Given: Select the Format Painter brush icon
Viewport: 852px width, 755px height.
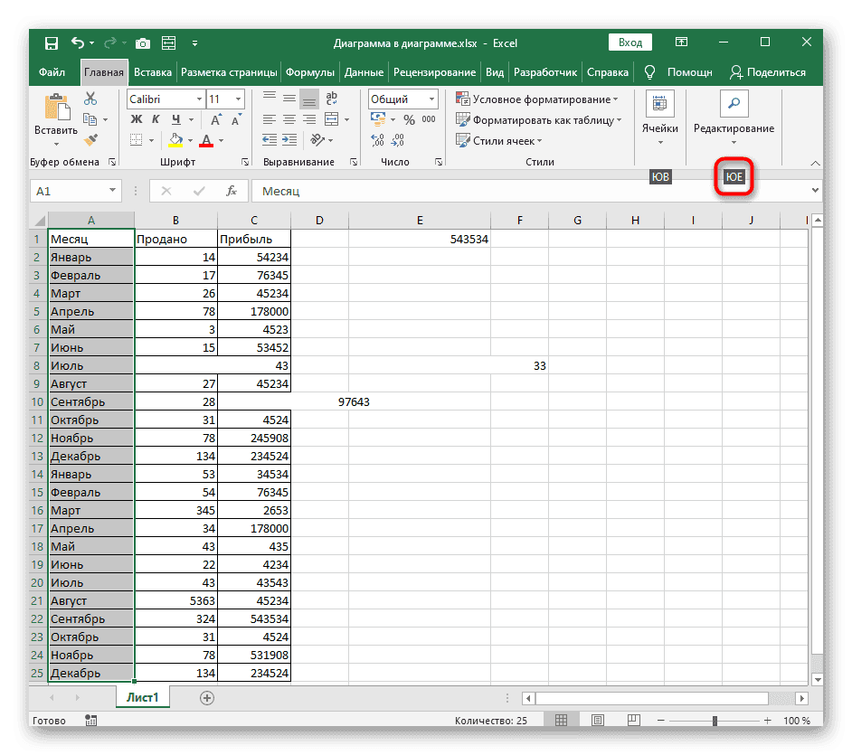Looking at the screenshot, I should click(90, 139).
